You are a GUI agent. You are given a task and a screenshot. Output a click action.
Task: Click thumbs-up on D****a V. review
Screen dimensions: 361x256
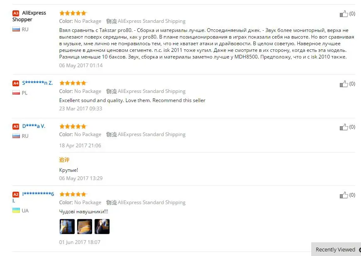pos(344,127)
